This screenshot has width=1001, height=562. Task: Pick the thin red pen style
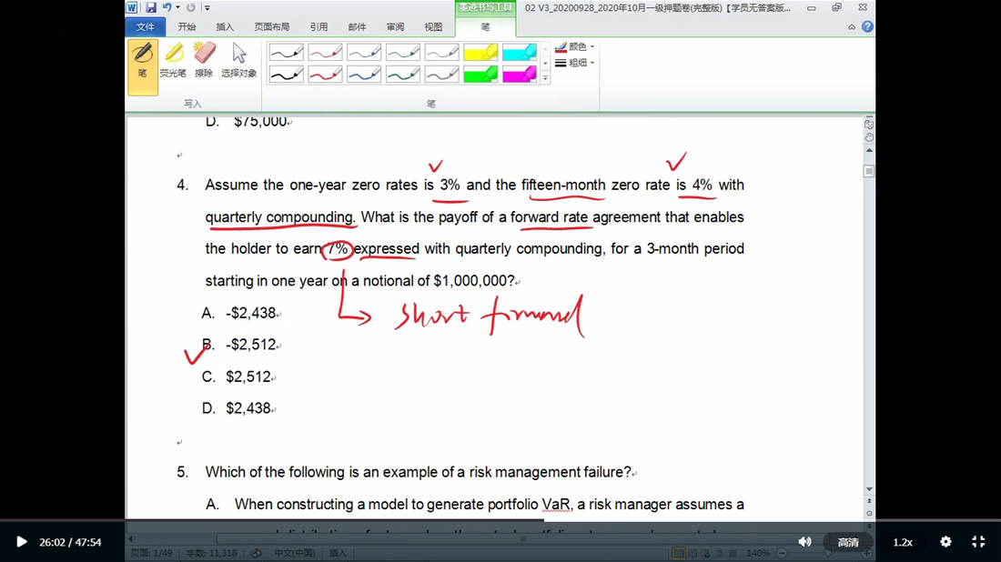(x=325, y=53)
